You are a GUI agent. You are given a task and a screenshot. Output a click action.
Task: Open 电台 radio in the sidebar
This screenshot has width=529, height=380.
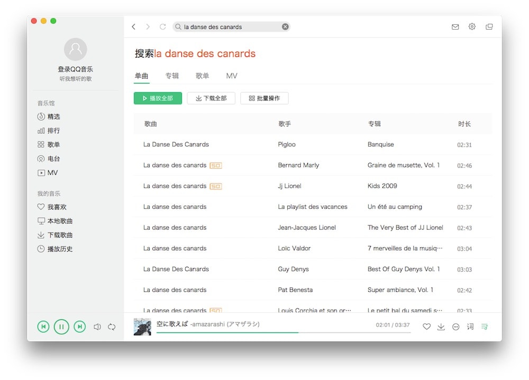coord(49,158)
